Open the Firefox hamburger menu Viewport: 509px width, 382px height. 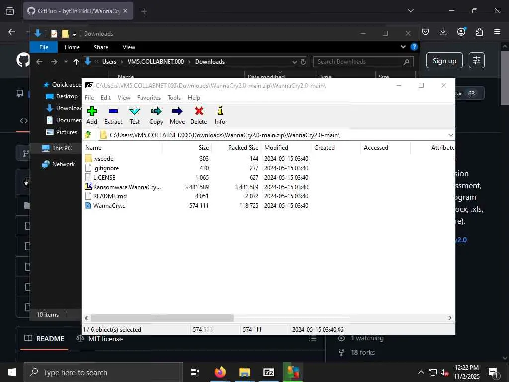(497, 32)
